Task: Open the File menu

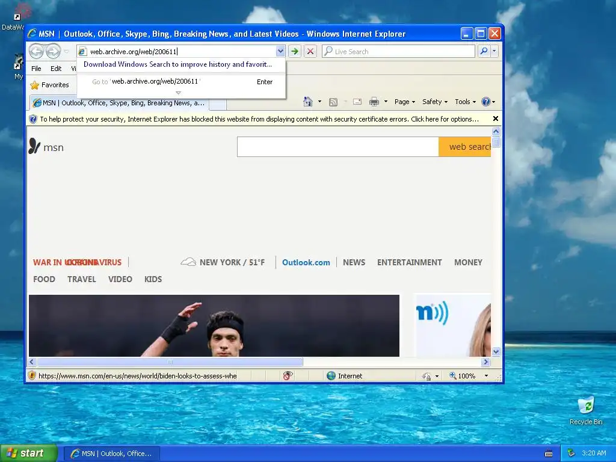Action: click(x=36, y=69)
